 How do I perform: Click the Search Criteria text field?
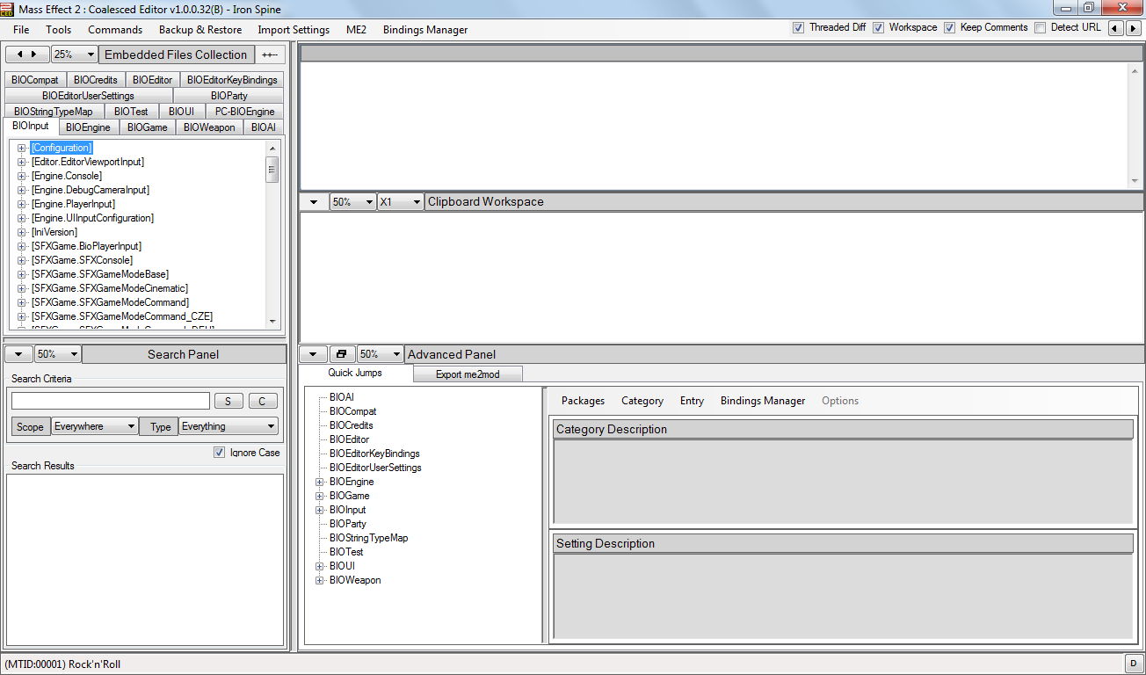tap(111, 401)
